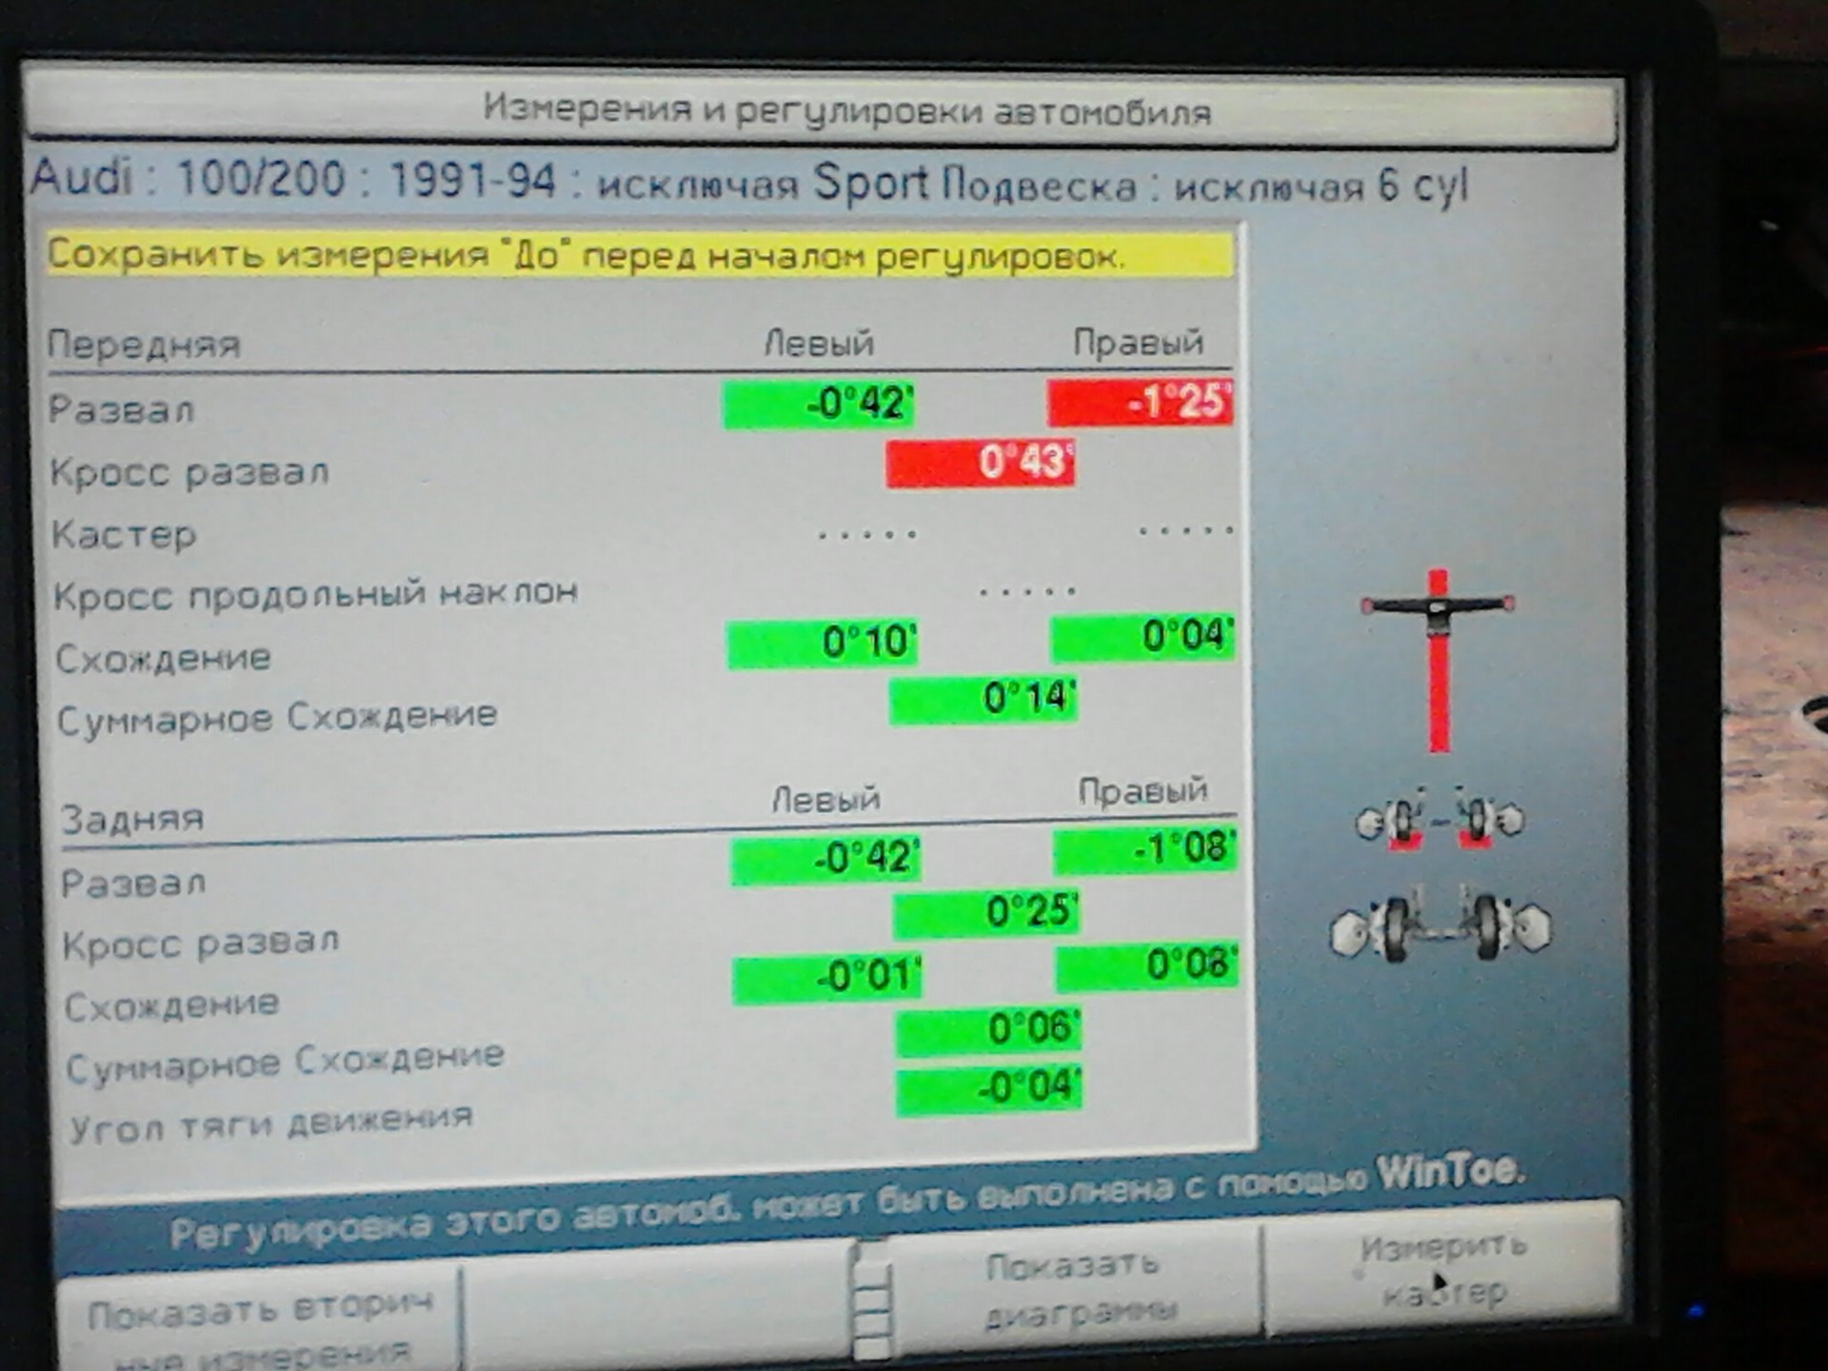Image resolution: width=1828 pixels, height=1371 pixels.
Task: Select red front cross camber 0°43' bar
Action: click(980, 463)
